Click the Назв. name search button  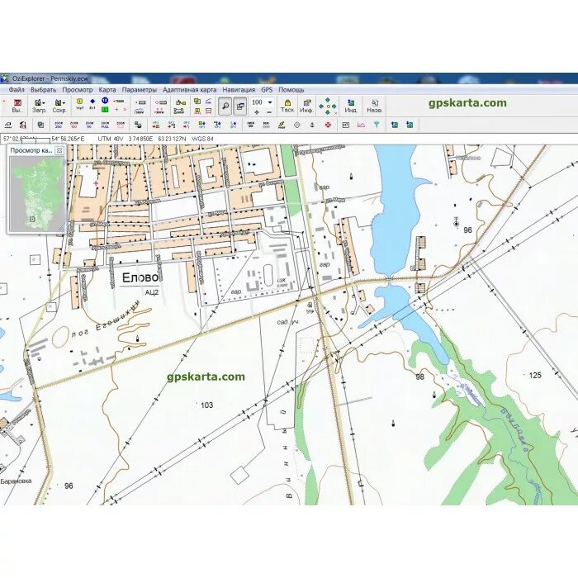[374, 106]
